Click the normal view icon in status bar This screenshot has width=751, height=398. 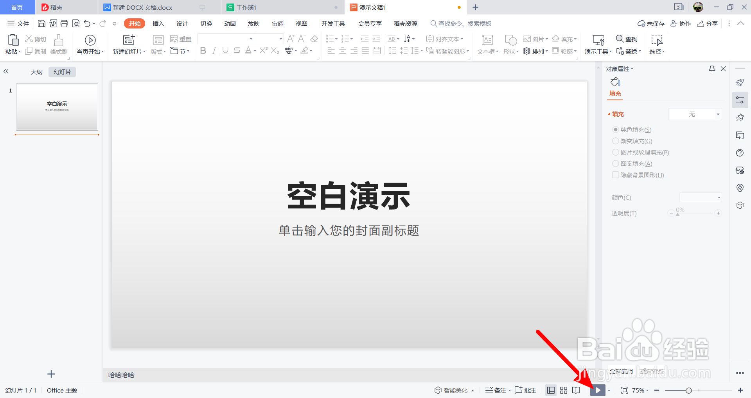point(551,390)
